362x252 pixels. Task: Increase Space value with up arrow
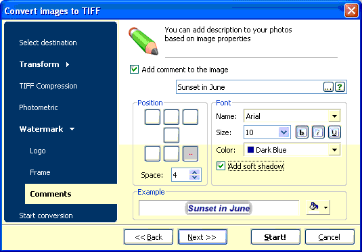pyautogui.click(x=195, y=172)
